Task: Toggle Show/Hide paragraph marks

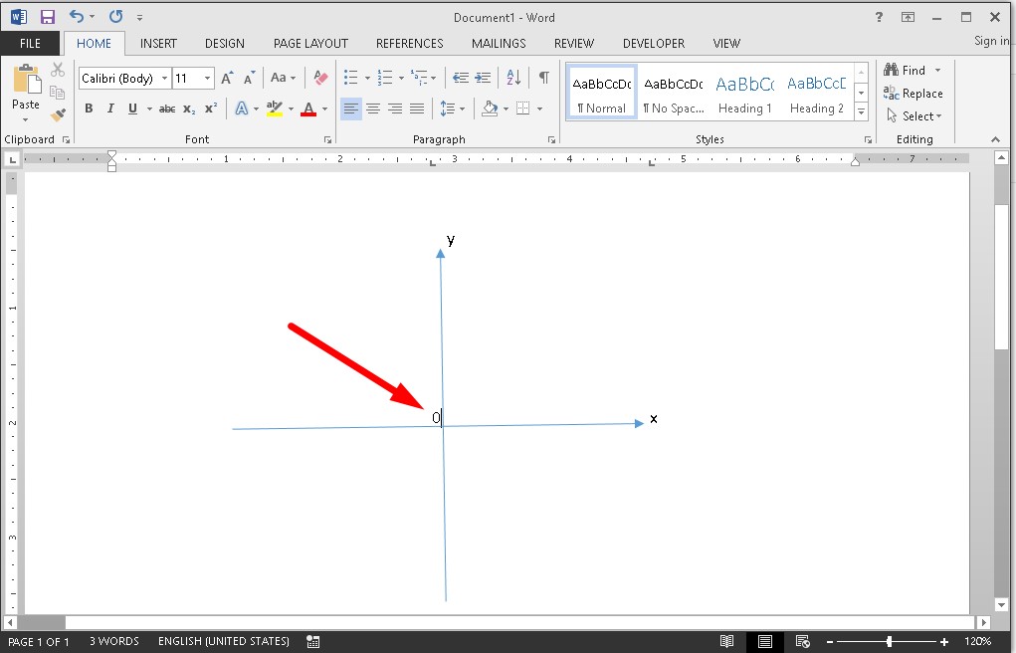Action: pyautogui.click(x=543, y=78)
